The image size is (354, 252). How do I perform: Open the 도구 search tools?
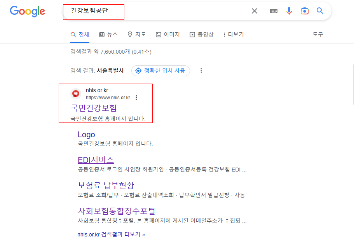(318, 34)
